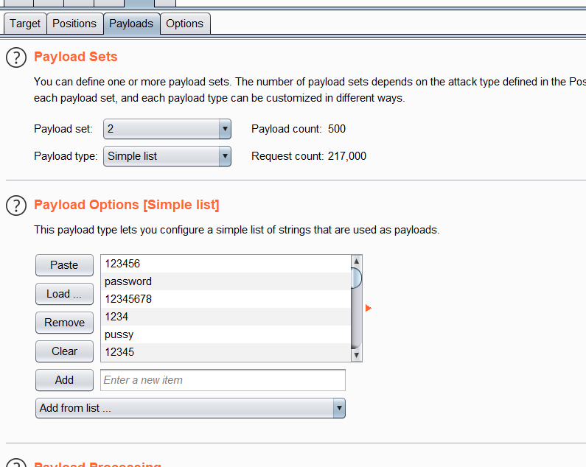Select the password payload entry

pos(226,281)
